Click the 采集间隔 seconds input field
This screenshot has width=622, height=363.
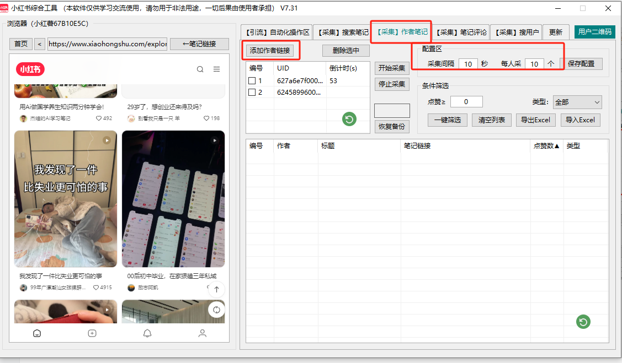tap(467, 64)
